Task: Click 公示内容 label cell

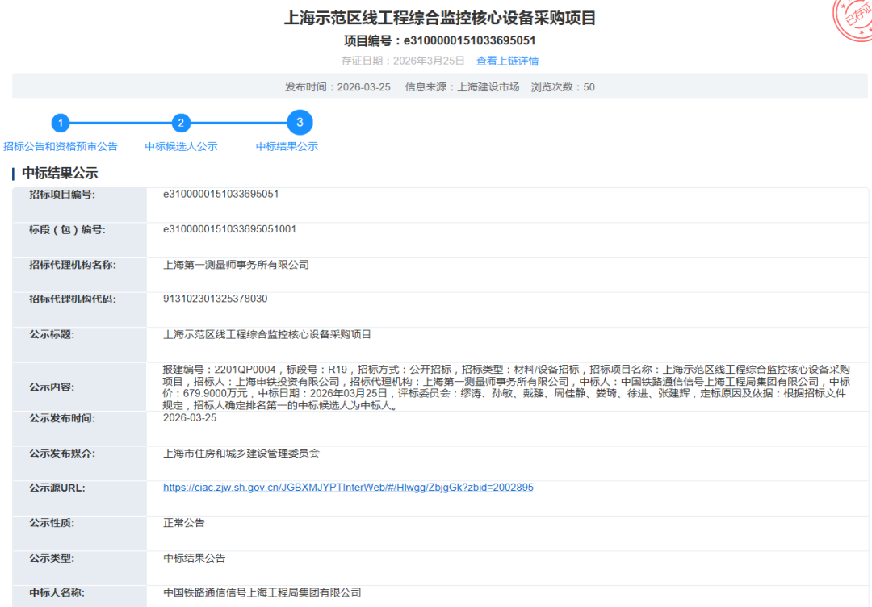Action: (x=79, y=387)
